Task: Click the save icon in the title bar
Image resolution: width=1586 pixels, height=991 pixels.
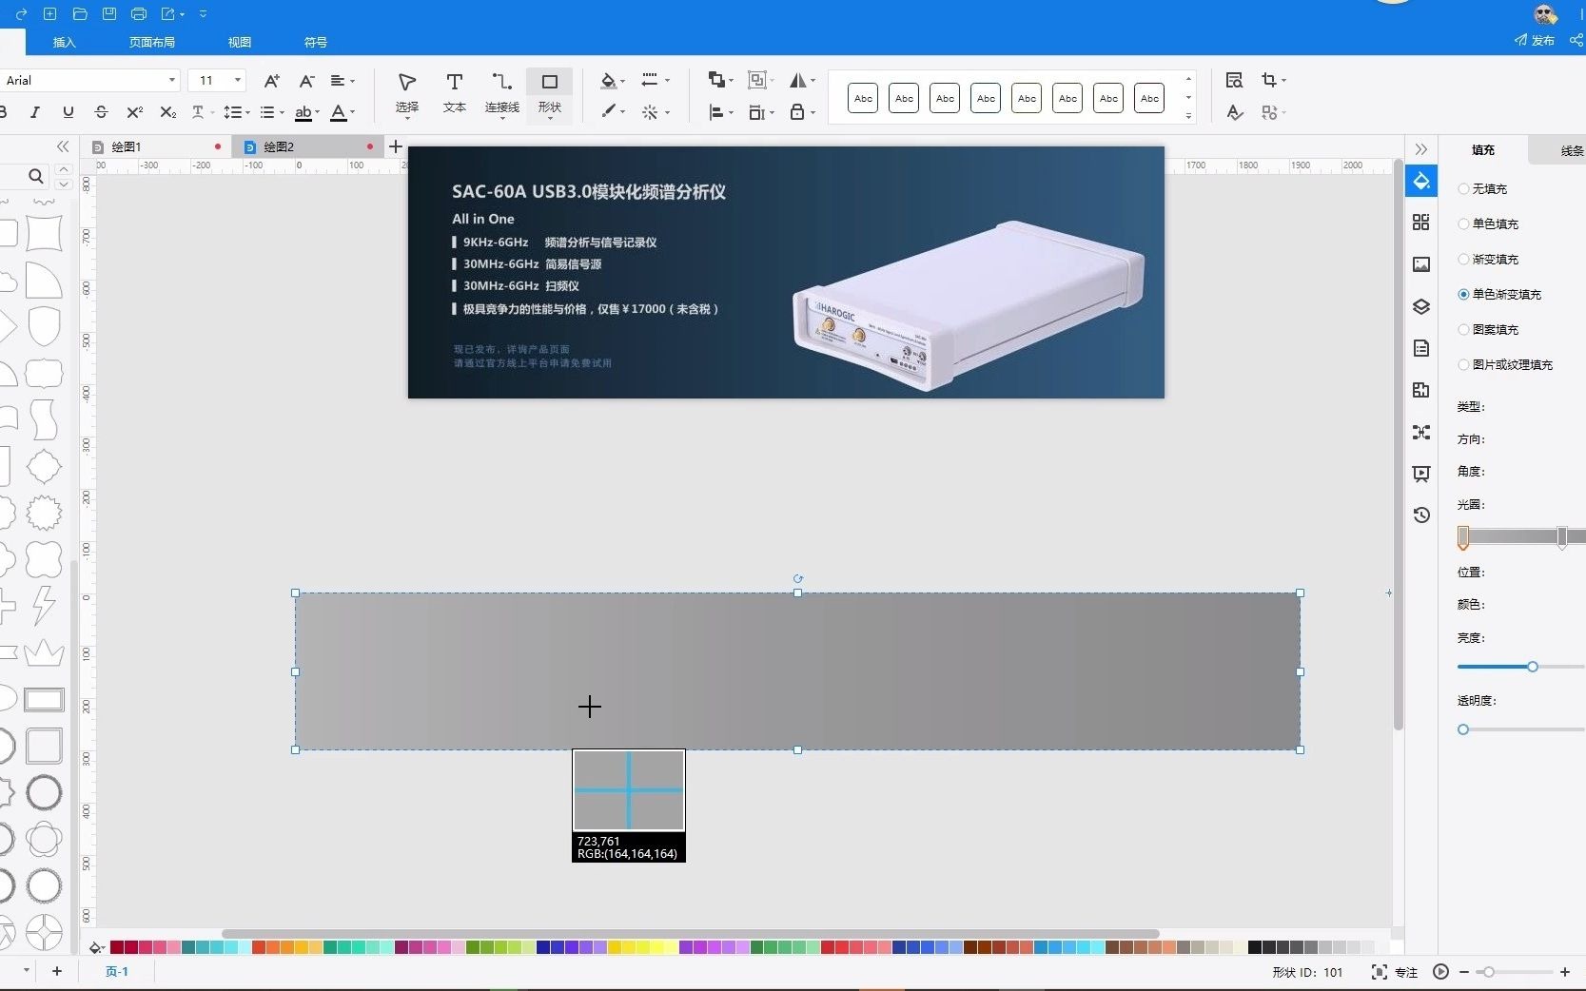Action: pyautogui.click(x=109, y=13)
